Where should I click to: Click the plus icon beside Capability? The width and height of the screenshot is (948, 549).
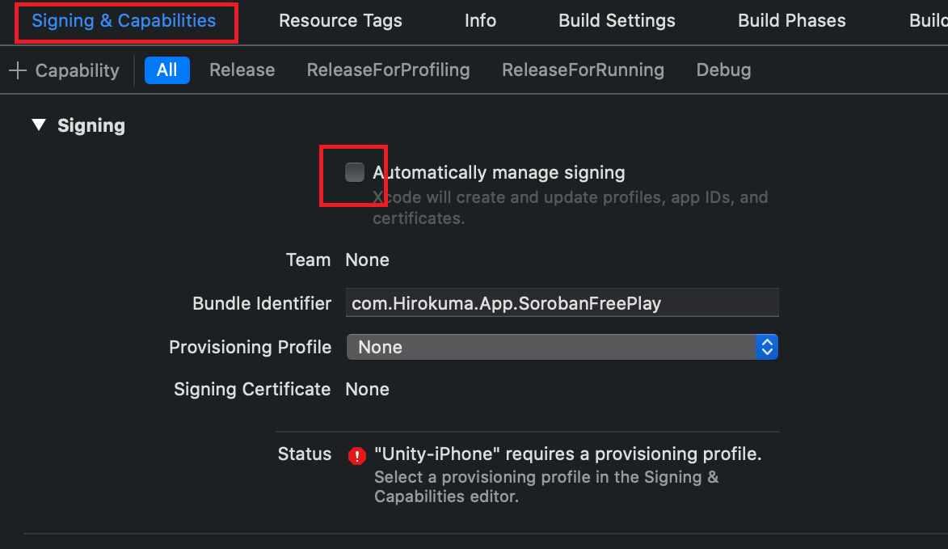tap(16, 70)
